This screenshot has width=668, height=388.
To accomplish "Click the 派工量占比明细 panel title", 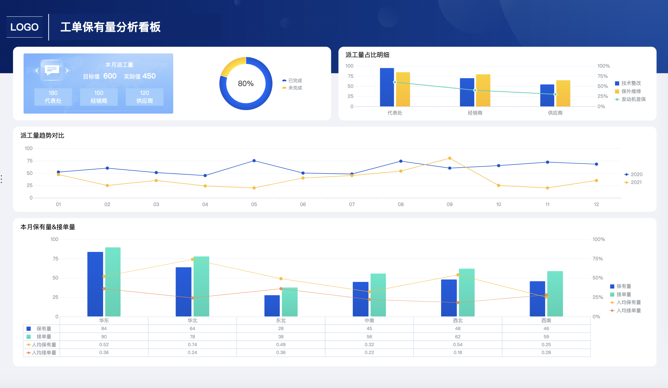I will tap(367, 55).
